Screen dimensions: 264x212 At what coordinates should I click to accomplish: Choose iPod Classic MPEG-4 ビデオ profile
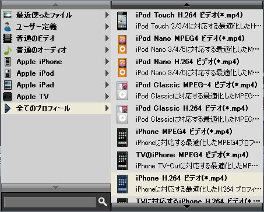coord(187,91)
